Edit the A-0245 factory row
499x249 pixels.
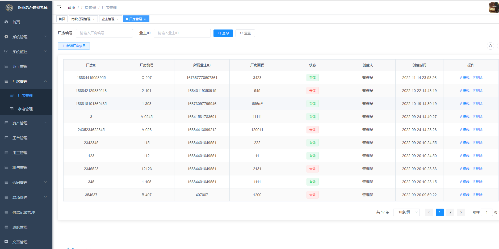click(x=464, y=117)
